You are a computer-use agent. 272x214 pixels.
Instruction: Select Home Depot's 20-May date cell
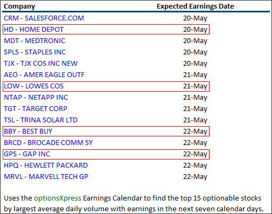195,30
